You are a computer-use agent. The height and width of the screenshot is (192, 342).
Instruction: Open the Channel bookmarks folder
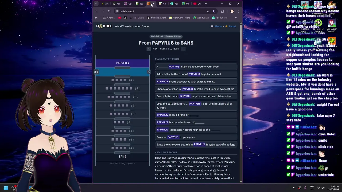[109, 18]
